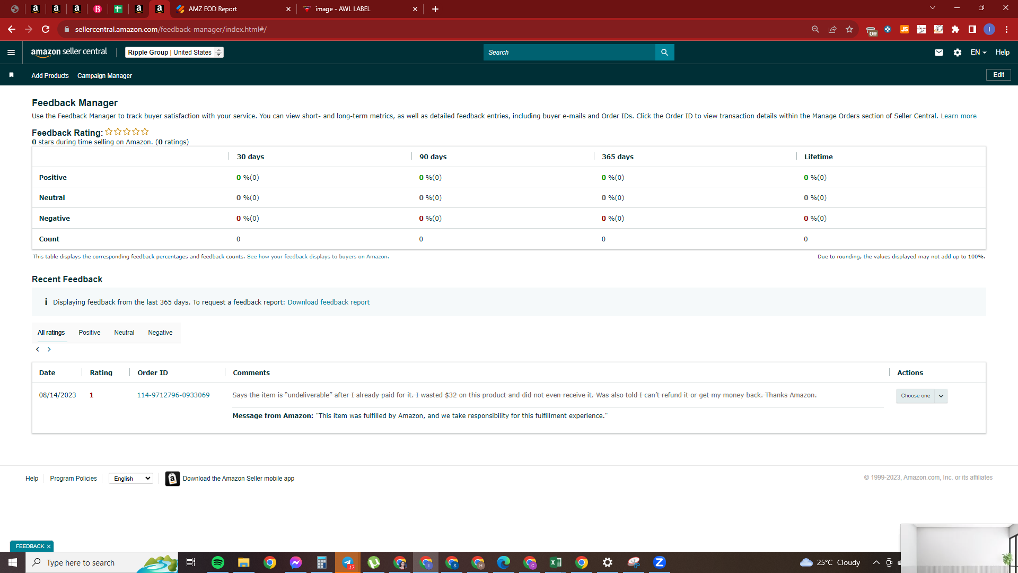Share this page icon in address bar

click(832, 30)
